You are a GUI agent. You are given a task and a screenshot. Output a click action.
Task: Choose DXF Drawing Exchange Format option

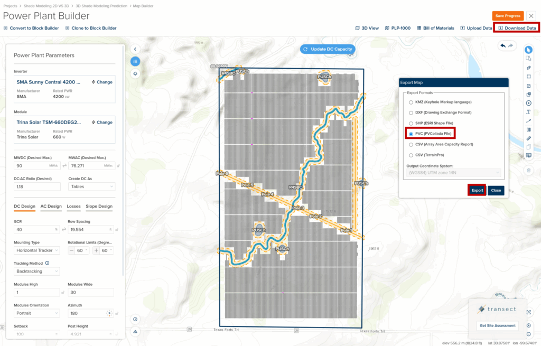[411, 113]
